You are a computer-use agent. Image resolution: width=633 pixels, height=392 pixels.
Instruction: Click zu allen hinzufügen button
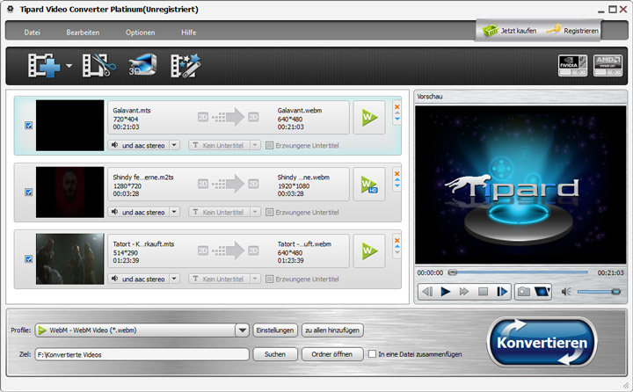click(x=332, y=330)
